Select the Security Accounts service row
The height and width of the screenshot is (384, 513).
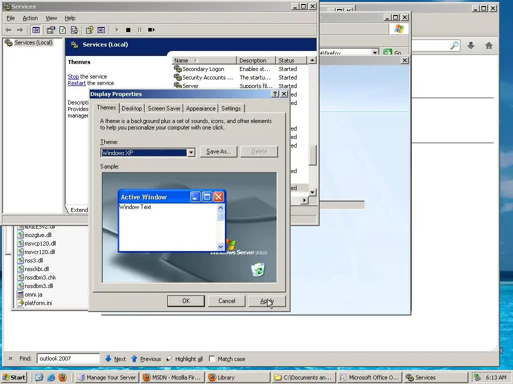tap(240, 77)
